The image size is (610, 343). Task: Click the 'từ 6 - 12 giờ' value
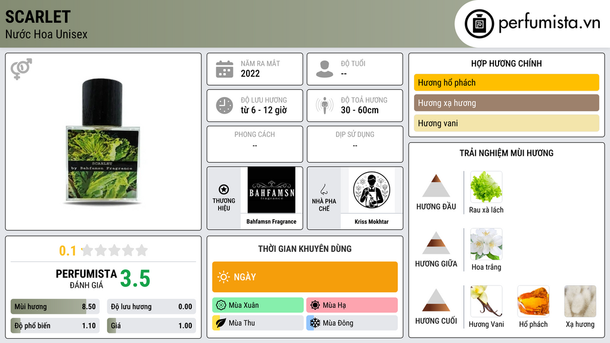264,110
